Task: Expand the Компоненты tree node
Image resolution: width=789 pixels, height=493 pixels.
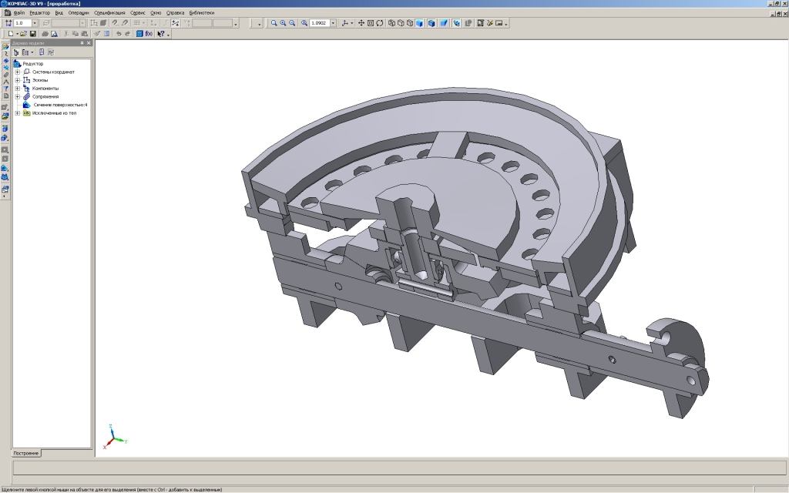Action: point(17,88)
